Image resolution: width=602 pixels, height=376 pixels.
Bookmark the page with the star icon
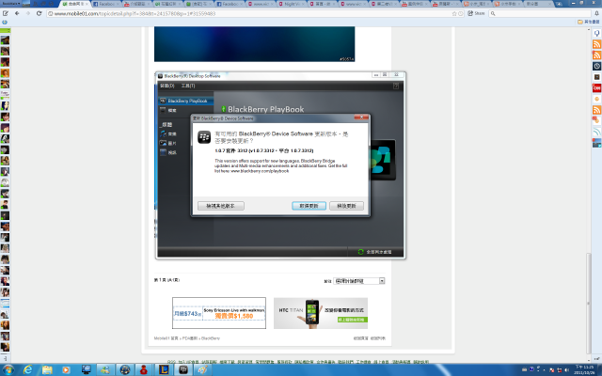point(454,13)
